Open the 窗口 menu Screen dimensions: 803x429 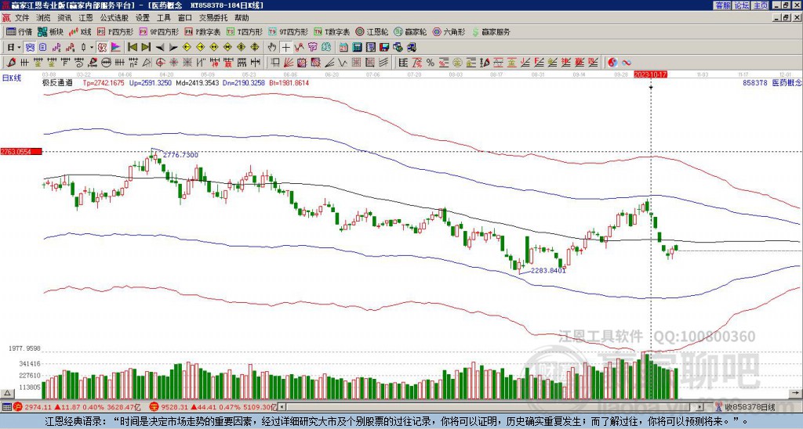pos(185,18)
